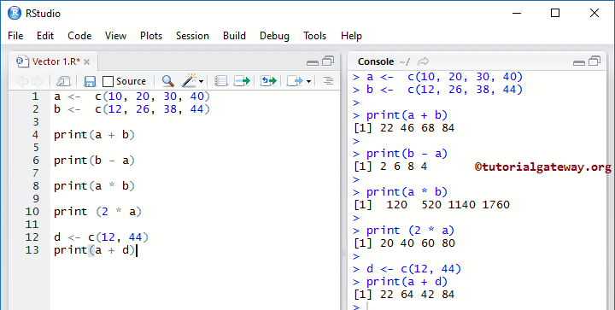Minimize the Console pane

click(579, 62)
